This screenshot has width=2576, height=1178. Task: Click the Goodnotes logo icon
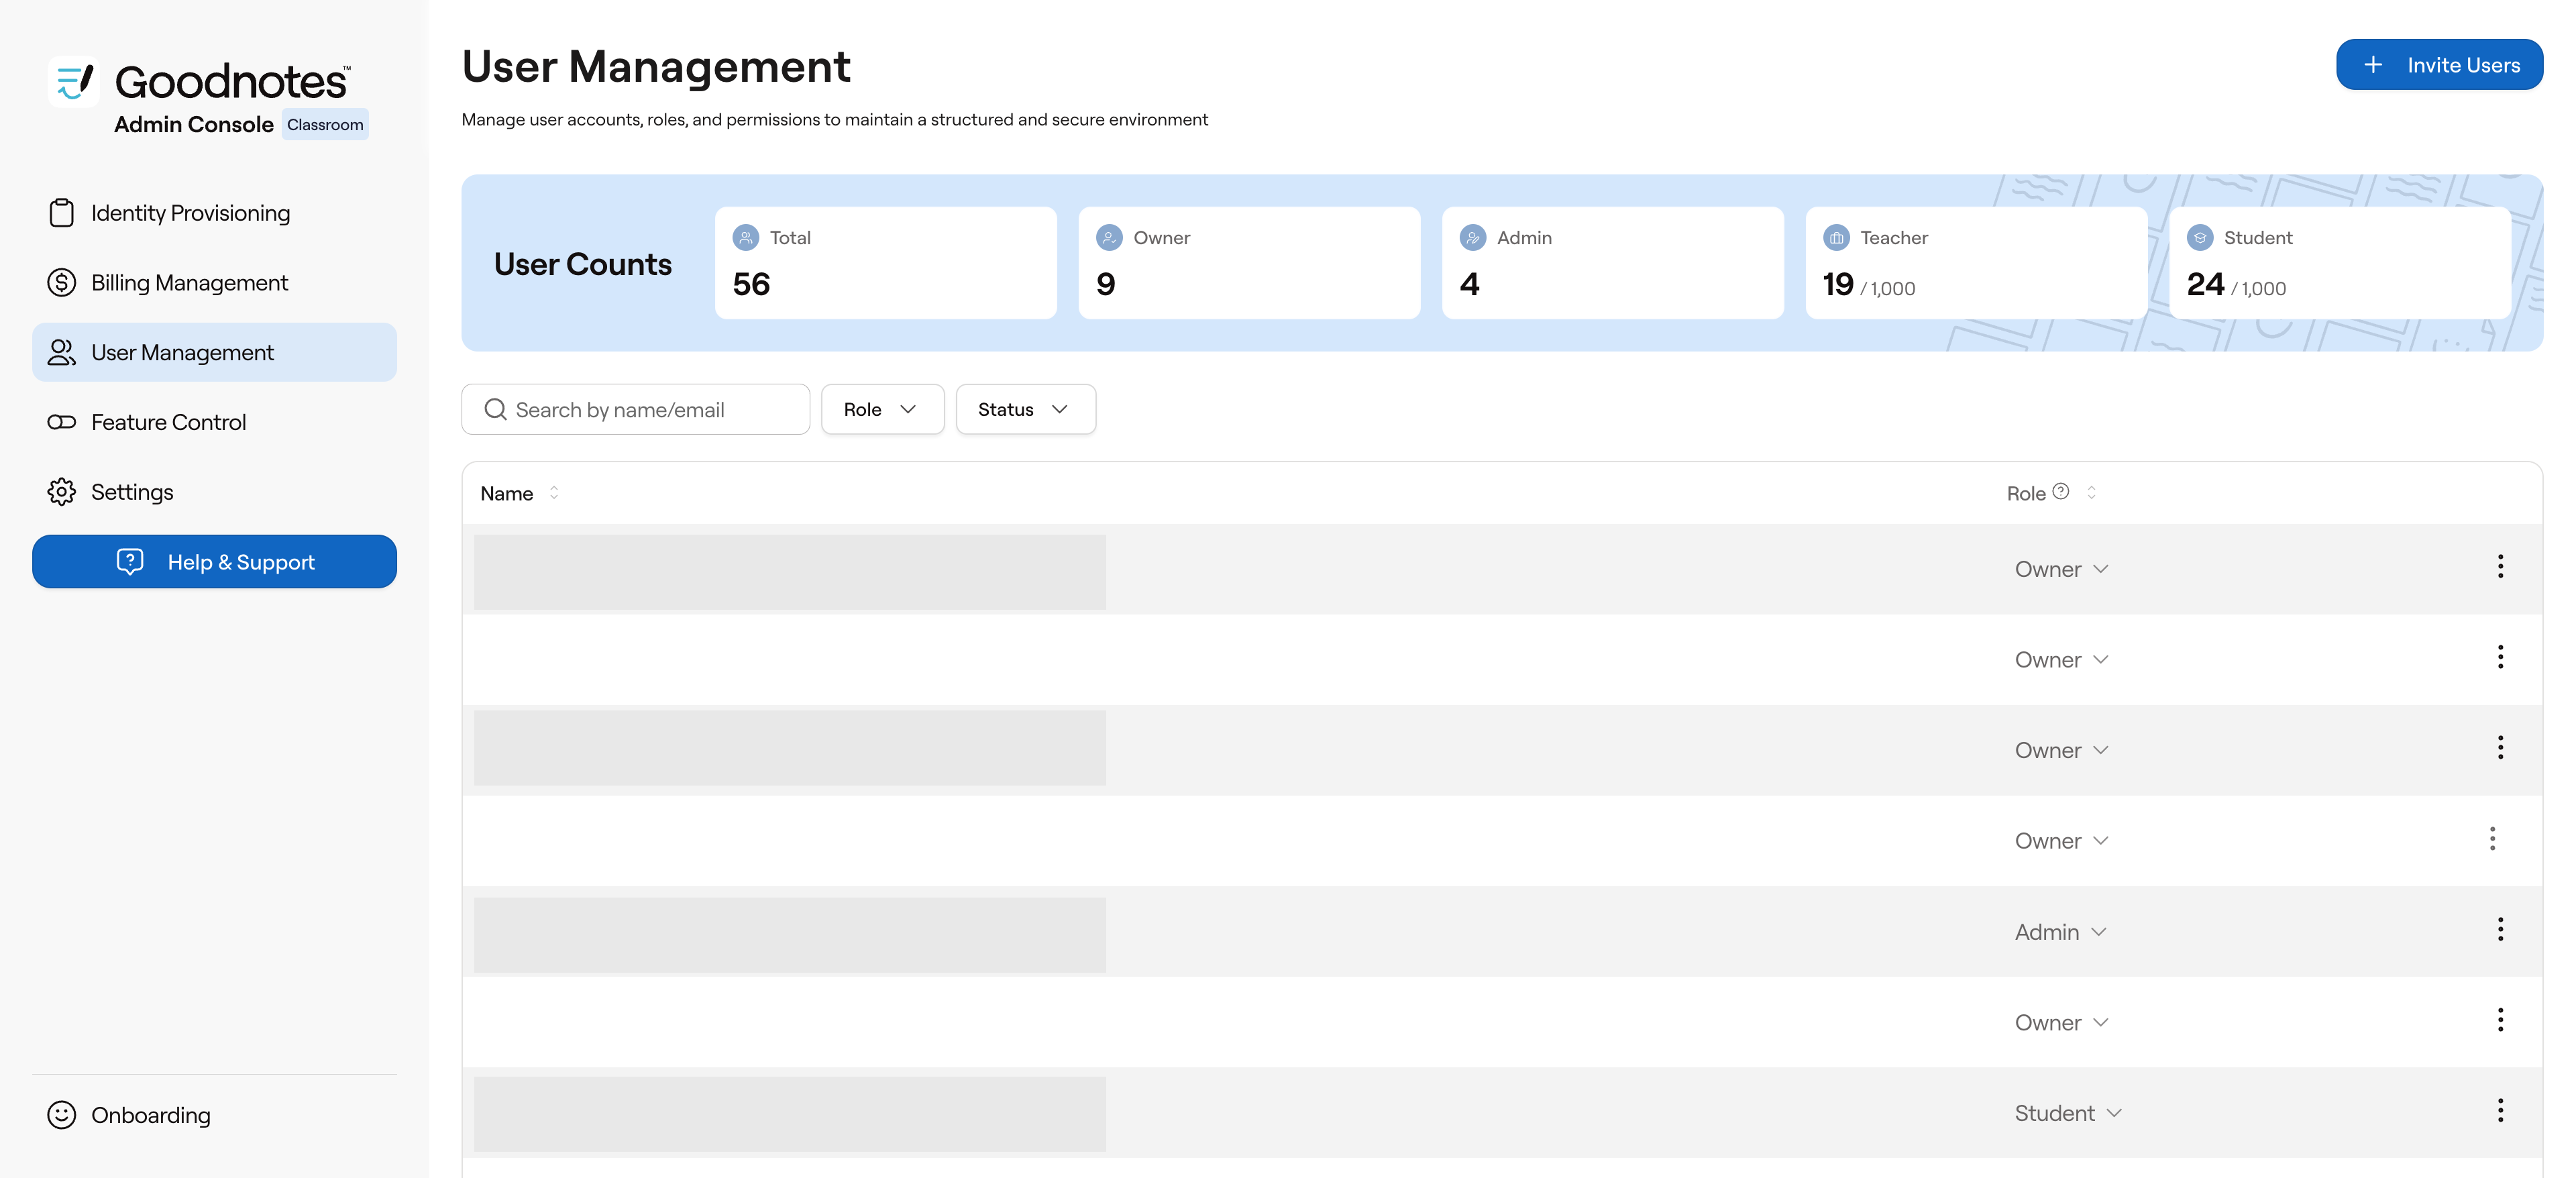74,82
